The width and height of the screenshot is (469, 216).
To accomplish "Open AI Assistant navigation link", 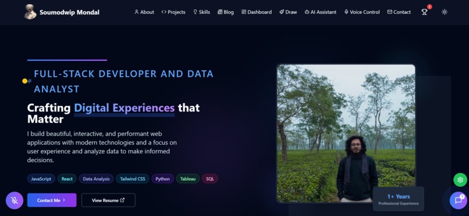I will tap(321, 12).
